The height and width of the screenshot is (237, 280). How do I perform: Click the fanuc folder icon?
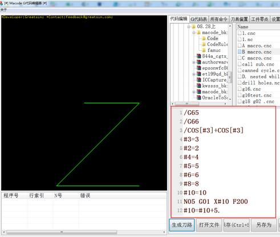click(204, 50)
